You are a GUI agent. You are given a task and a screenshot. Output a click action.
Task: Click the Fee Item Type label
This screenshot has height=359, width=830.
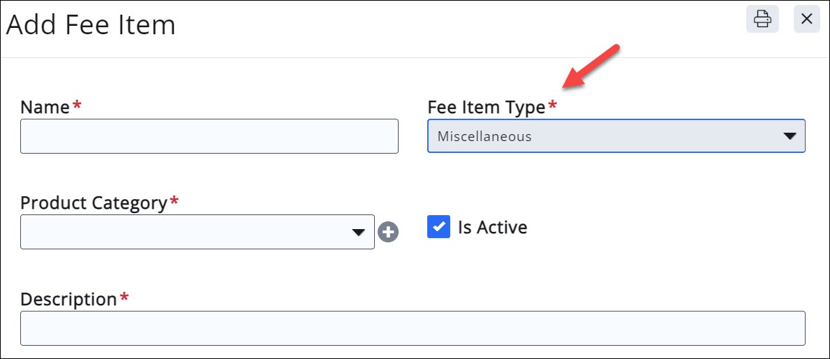point(486,108)
